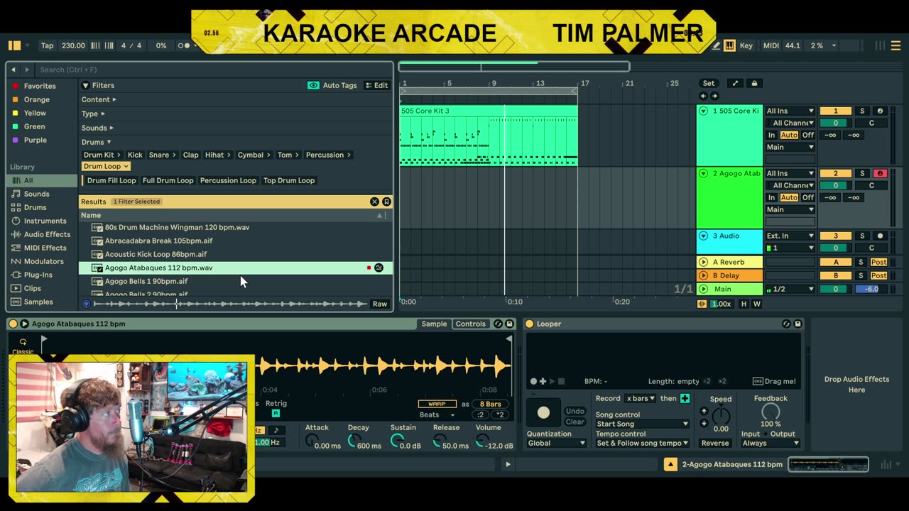This screenshot has height=511, width=909.
Task: Deselect the Drum Loop filter tag
Action: click(x=106, y=166)
